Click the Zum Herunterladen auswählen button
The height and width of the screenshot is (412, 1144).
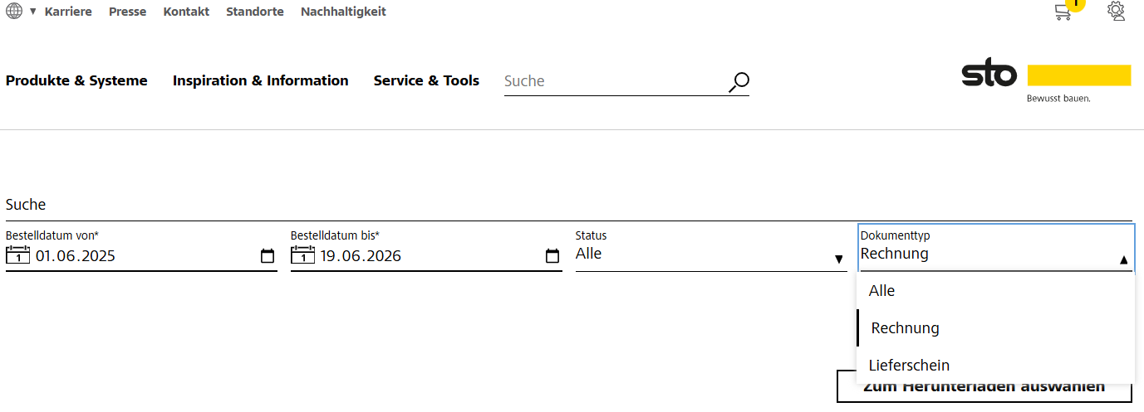pos(984,386)
